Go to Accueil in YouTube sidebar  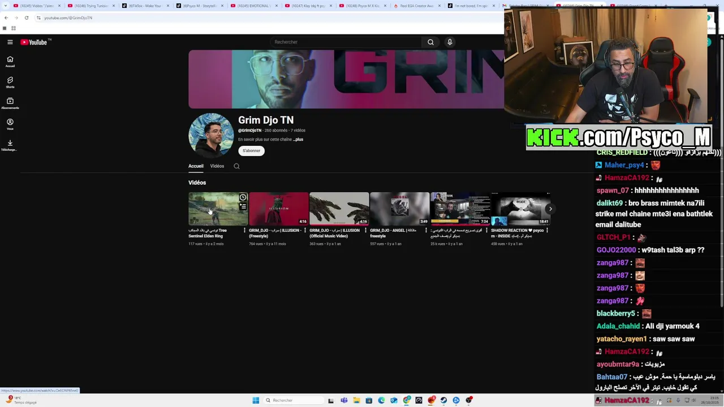(x=10, y=62)
